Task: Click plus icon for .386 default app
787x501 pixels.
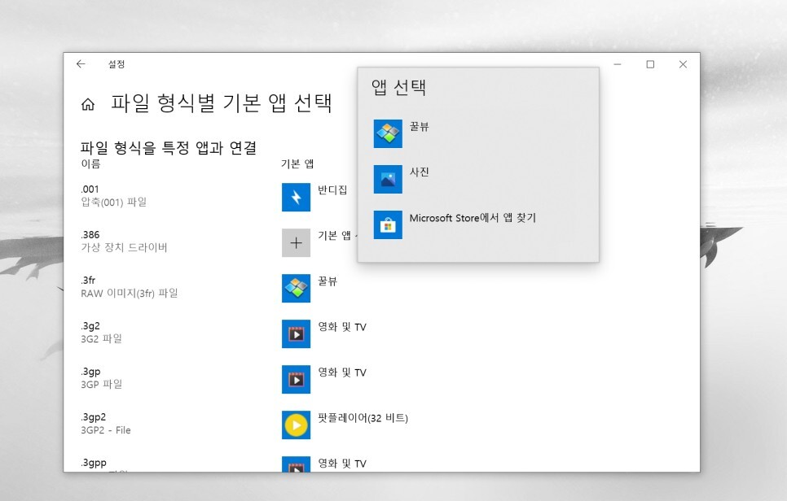Action: tap(296, 242)
